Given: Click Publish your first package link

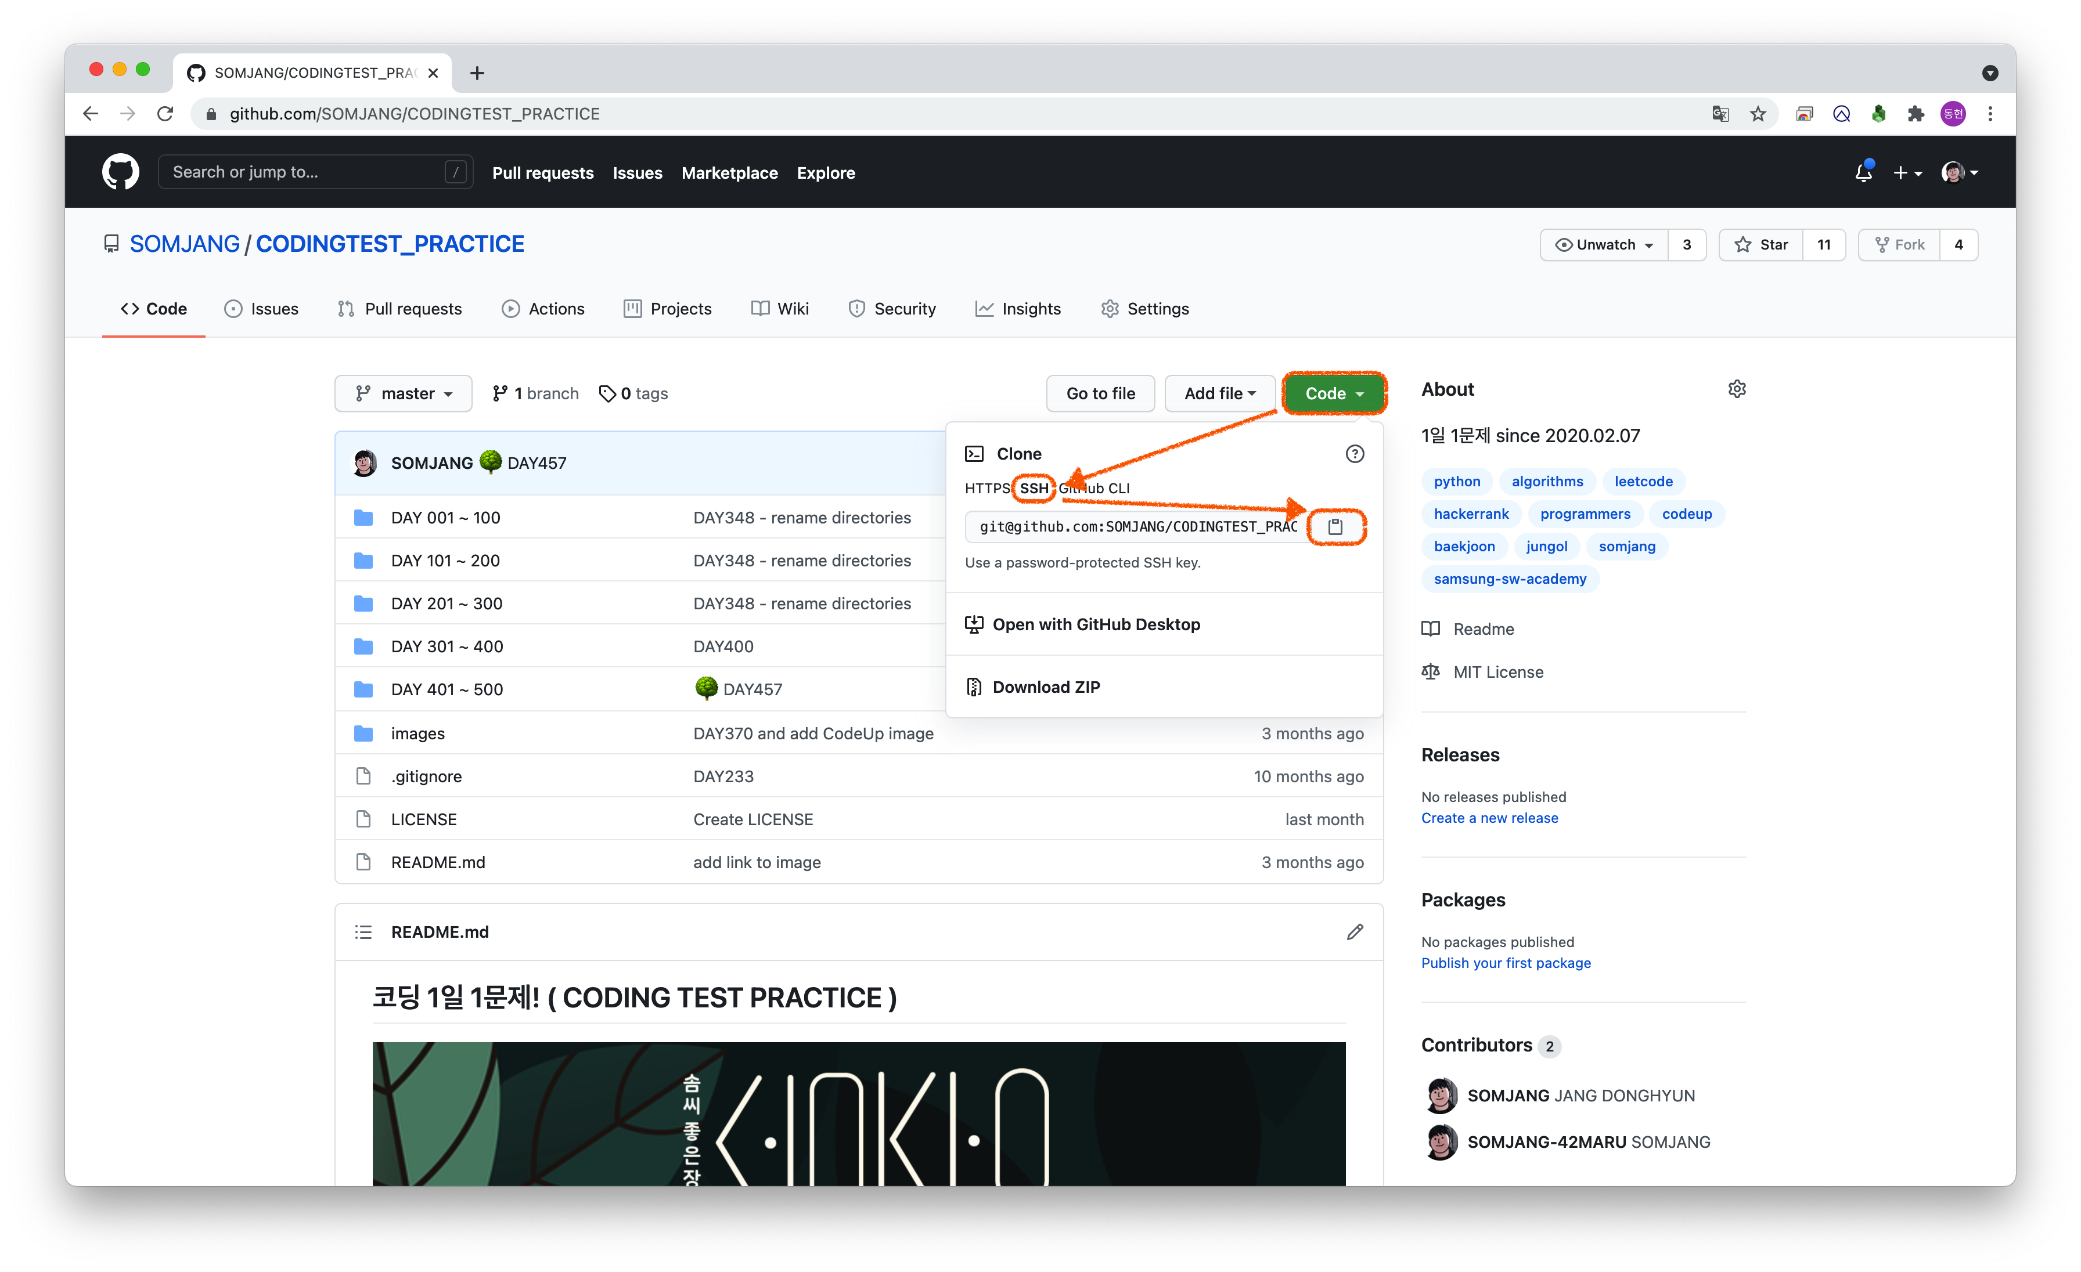Looking at the screenshot, I should pyautogui.click(x=1505, y=963).
